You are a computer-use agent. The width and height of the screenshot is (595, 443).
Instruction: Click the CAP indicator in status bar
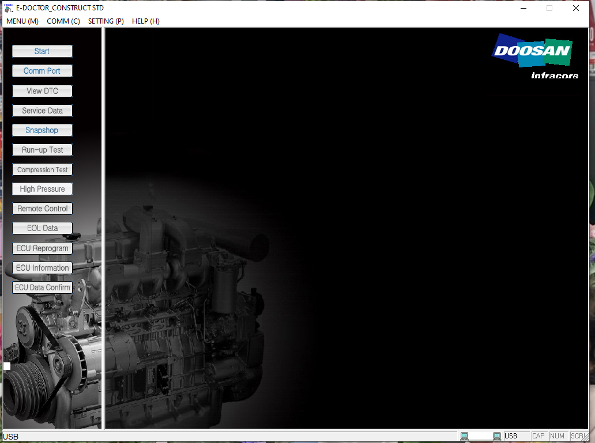click(538, 436)
